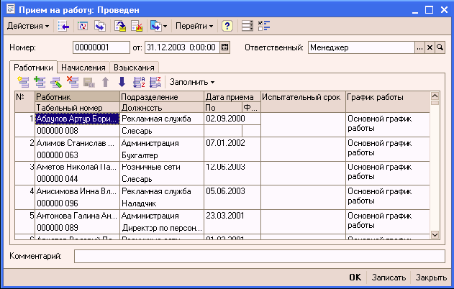454x289 pixels.
Task: Switch to the Начисления tab
Action: tap(83, 66)
